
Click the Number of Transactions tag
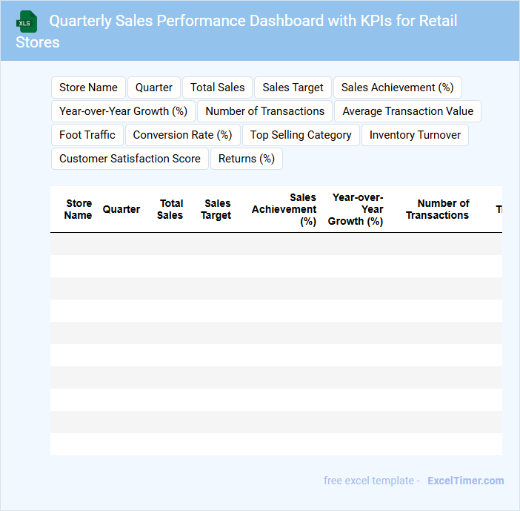tap(264, 111)
